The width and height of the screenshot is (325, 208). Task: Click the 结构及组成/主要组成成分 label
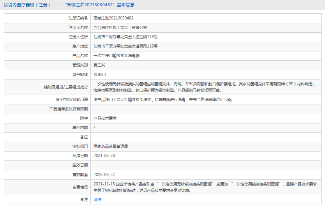66,87
